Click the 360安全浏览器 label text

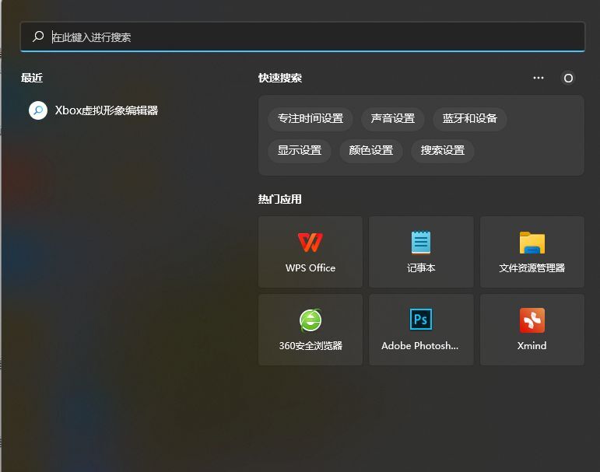pyautogui.click(x=311, y=346)
